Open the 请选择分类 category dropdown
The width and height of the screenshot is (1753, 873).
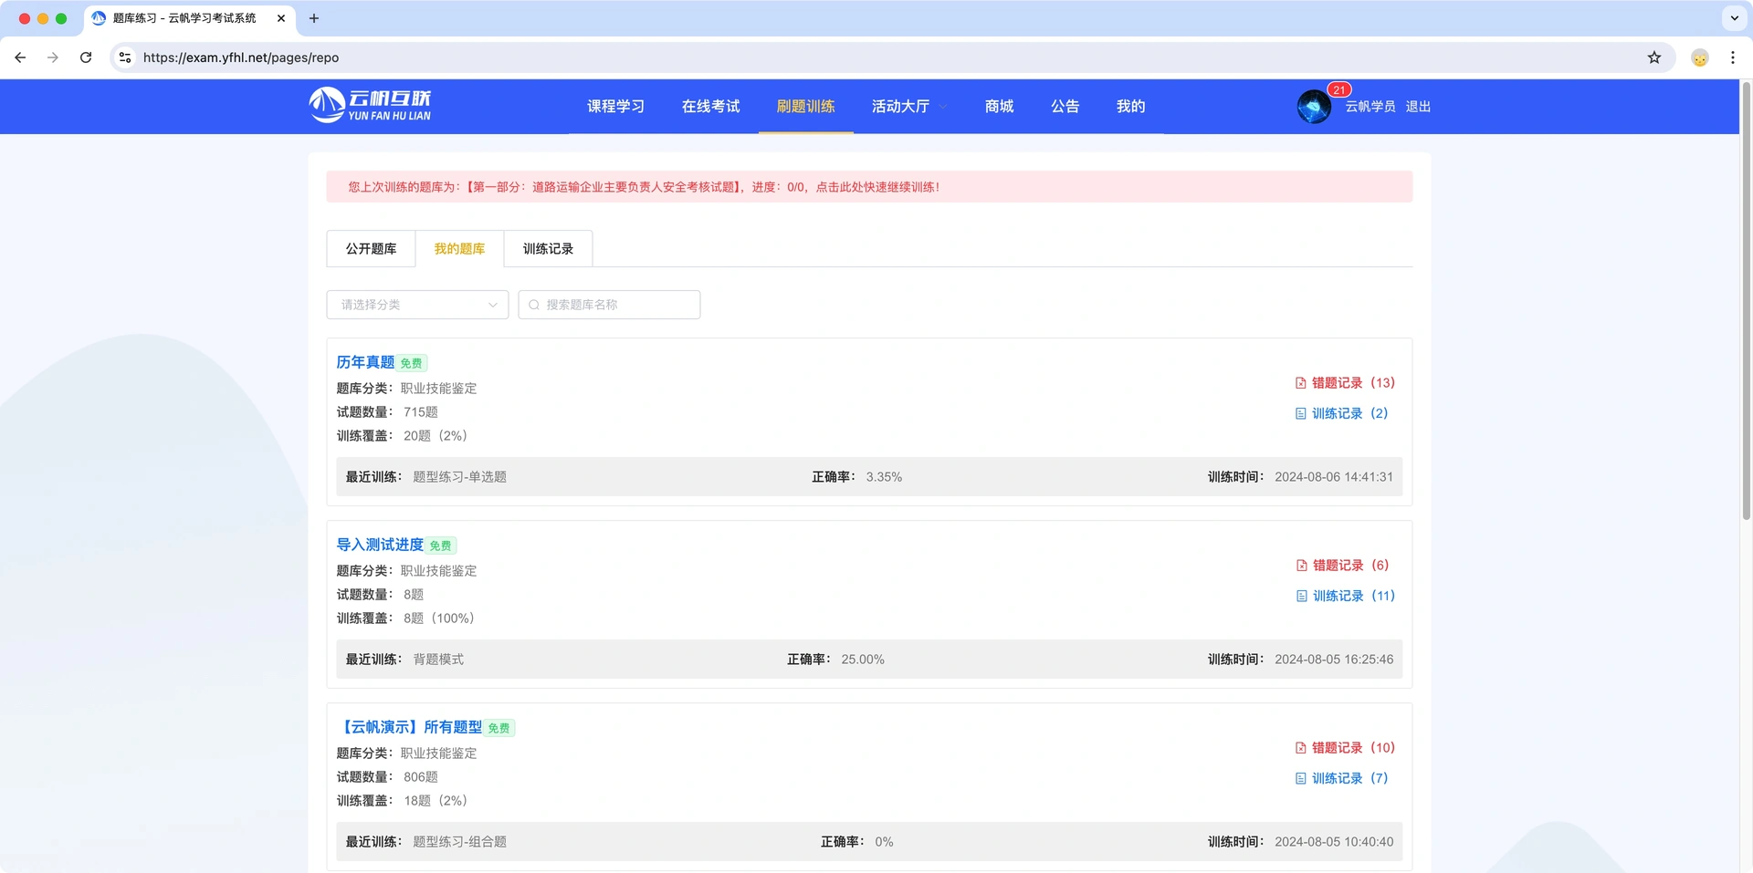(417, 305)
